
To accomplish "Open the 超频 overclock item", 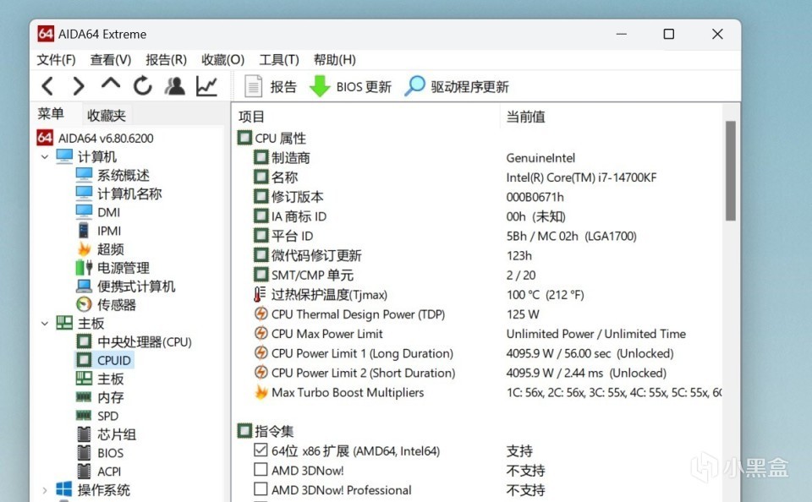I will point(101,249).
